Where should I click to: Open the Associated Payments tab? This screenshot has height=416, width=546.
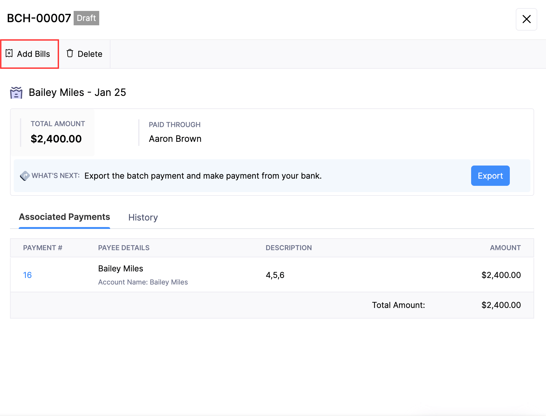click(x=64, y=217)
